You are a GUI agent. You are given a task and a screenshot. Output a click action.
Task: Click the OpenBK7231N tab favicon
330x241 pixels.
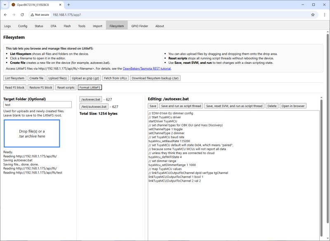[13, 5]
